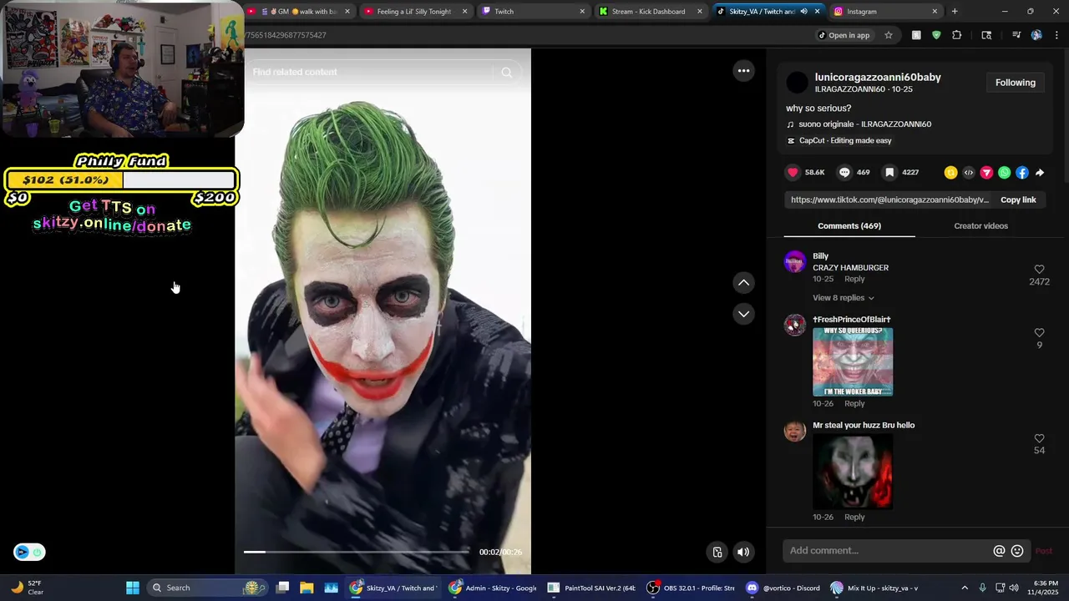Repost the video with the yellow icon
1069x601 pixels.
coord(950,173)
